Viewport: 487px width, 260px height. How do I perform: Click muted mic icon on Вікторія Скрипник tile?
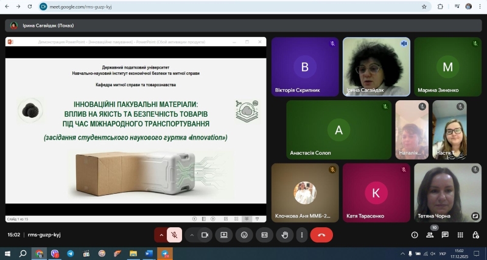tap(332, 44)
